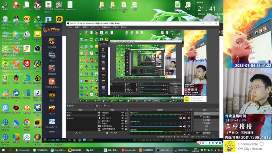Open the 滤镜 filters button
Image resolution: width=272 pixels, height=153 pixels.
[107, 106]
